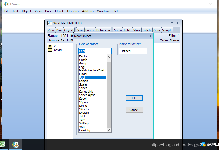Select Matrix-Vector-Coef in the list
The image size is (219, 150).
tap(92, 70)
